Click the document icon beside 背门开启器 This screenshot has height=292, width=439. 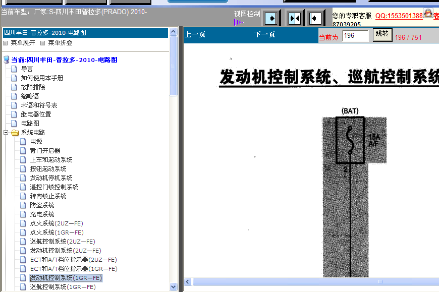23,151
